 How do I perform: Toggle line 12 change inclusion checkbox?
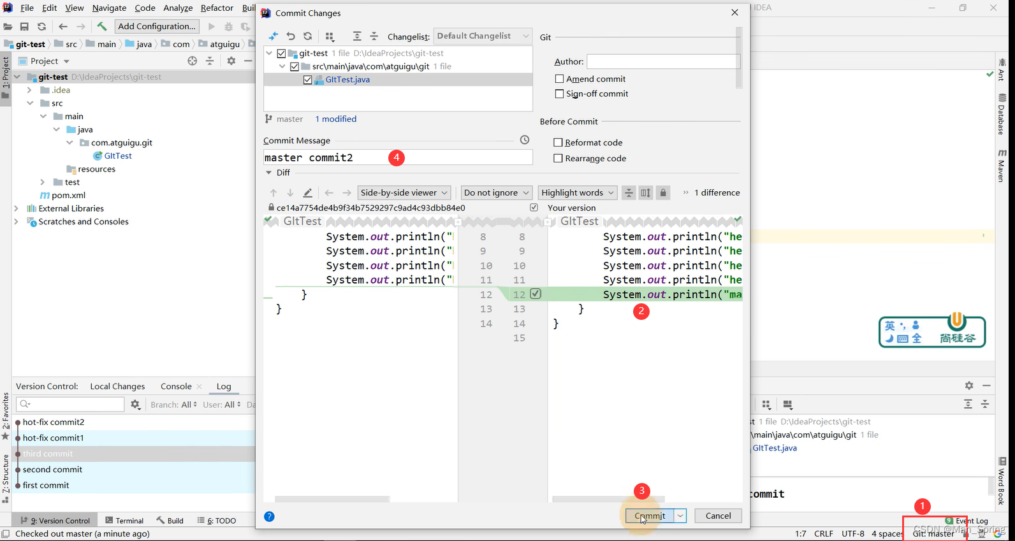pyautogui.click(x=536, y=294)
